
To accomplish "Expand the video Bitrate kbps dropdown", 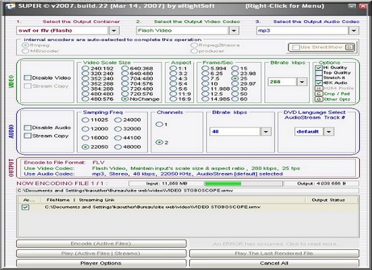I will pos(302,82).
